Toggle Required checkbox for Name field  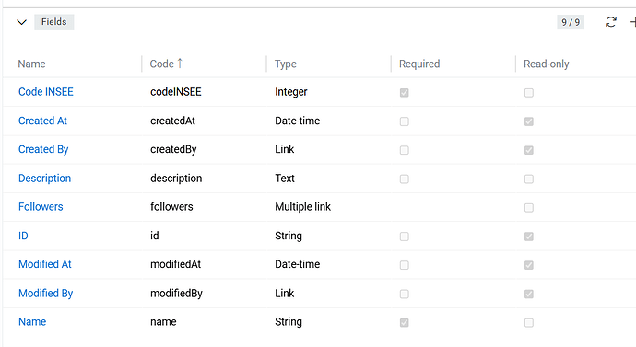coord(404,323)
